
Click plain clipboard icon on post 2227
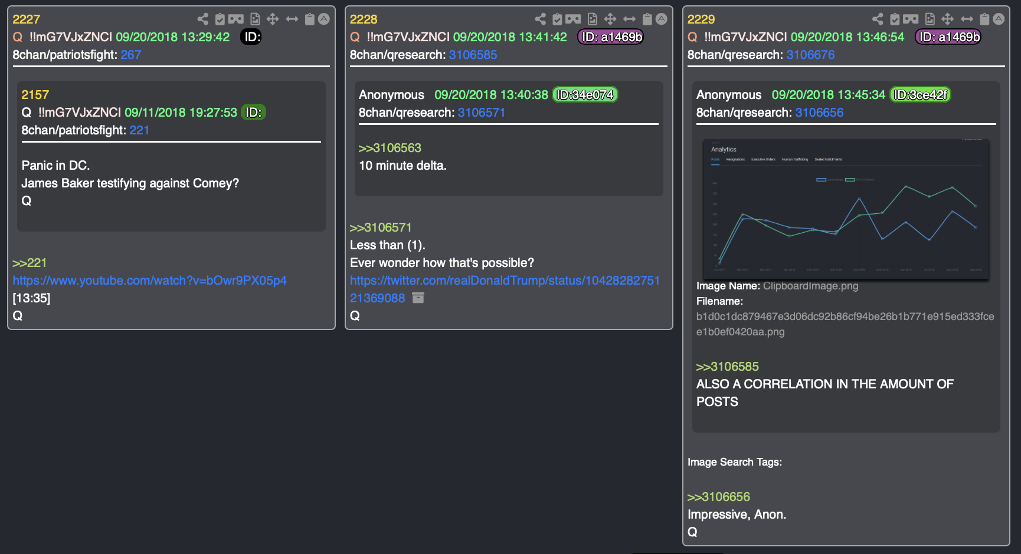309,19
